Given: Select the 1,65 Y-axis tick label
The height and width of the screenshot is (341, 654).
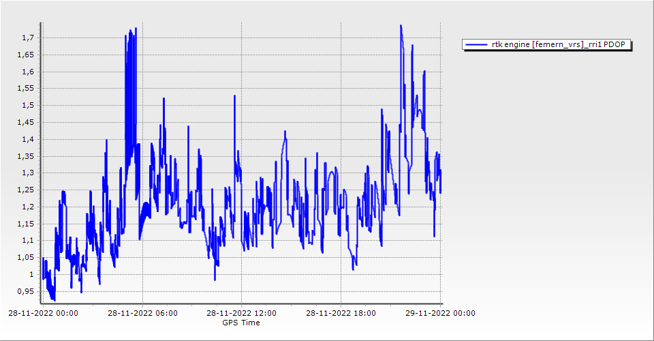Looking at the screenshot, I should [x=25, y=55].
